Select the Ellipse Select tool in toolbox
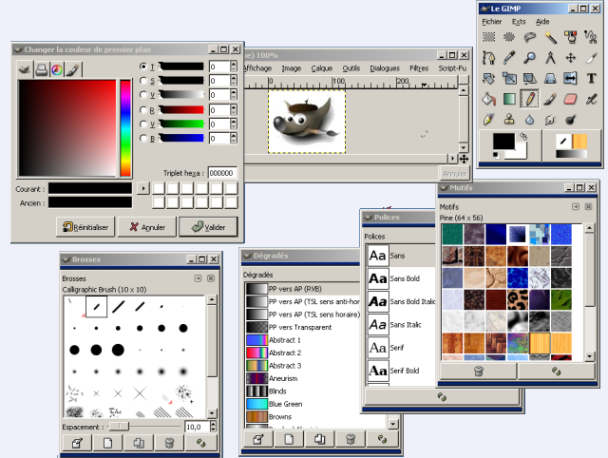 pos(509,37)
